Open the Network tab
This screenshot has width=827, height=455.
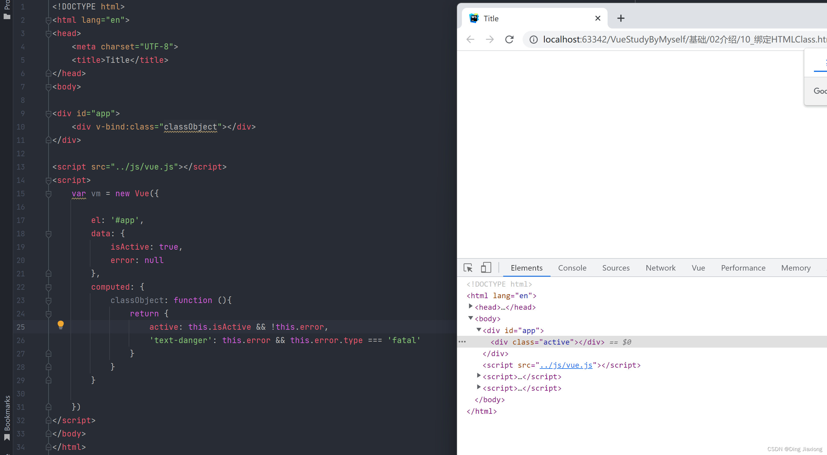coord(660,268)
